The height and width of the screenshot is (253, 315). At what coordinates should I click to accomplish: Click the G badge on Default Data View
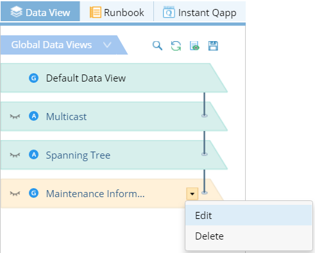tap(34, 78)
